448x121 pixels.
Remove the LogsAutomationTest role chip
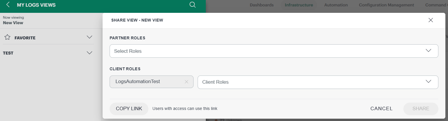(x=187, y=82)
